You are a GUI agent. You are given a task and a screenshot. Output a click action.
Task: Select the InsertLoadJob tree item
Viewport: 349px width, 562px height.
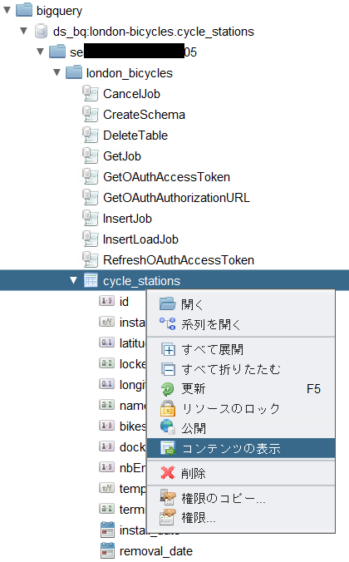click(x=140, y=239)
